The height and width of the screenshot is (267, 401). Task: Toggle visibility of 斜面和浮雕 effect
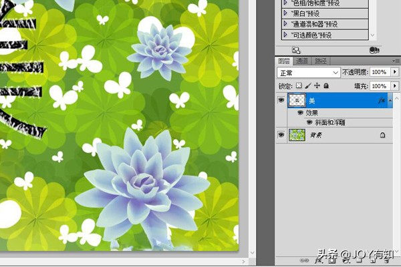(309, 122)
